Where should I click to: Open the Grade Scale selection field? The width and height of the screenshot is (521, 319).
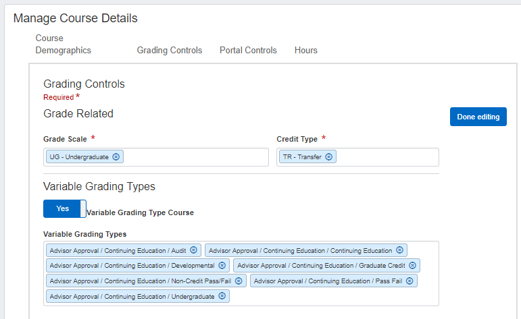[196, 157]
